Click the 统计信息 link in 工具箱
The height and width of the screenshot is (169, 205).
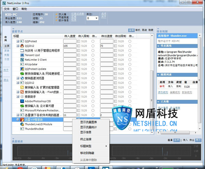(x=163, y=108)
